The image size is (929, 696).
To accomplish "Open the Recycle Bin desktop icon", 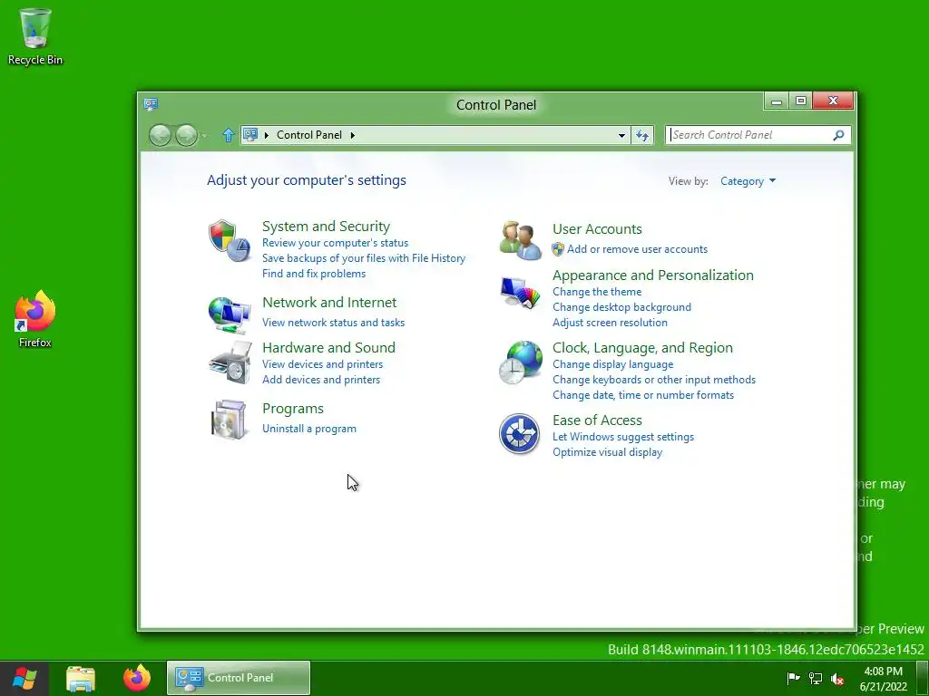I will (x=35, y=36).
